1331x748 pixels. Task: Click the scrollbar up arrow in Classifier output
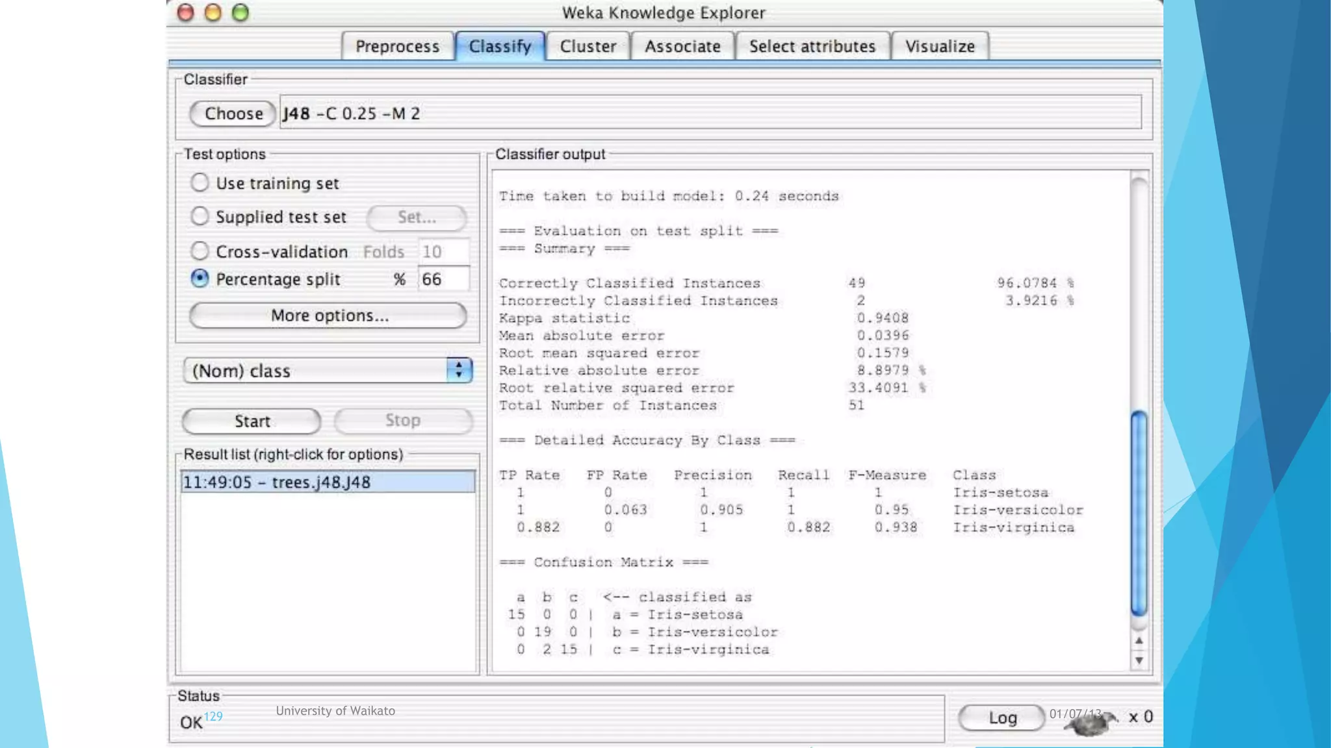coord(1139,641)
